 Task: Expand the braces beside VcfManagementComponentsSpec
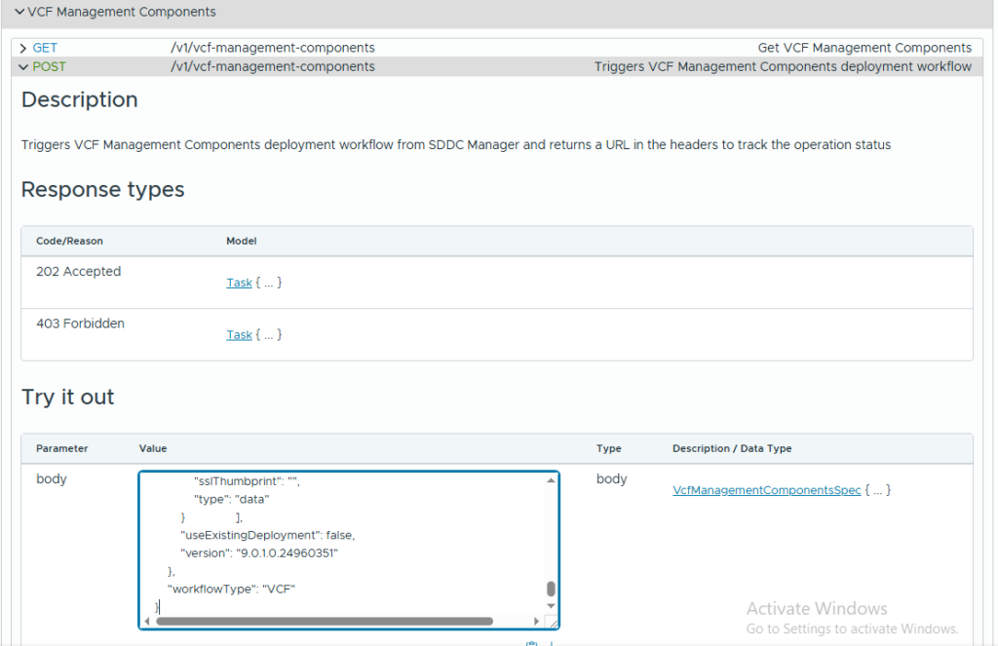878,490
